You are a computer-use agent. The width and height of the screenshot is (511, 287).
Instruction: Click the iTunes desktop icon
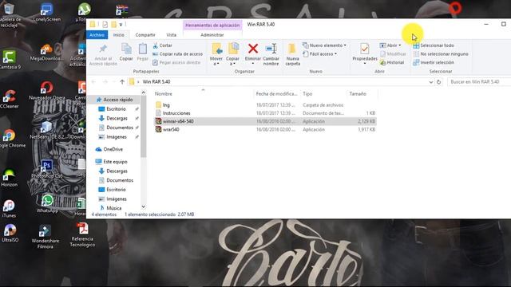point(9,208)
